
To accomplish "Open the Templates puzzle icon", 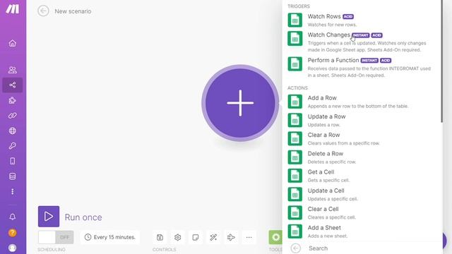I will point(13,100).
